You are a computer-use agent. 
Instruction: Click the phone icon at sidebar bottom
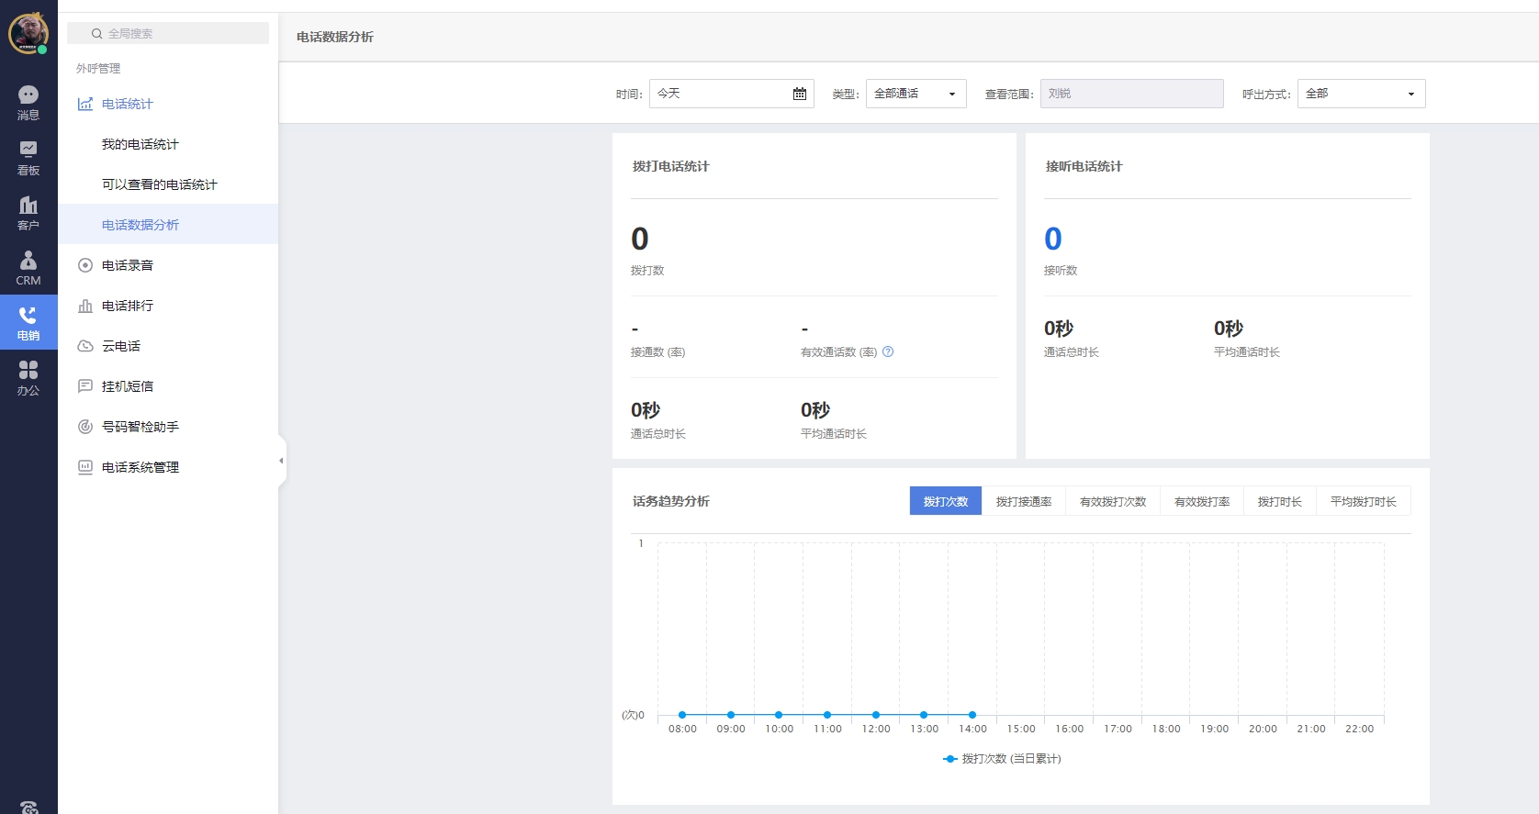pos(28,808)
